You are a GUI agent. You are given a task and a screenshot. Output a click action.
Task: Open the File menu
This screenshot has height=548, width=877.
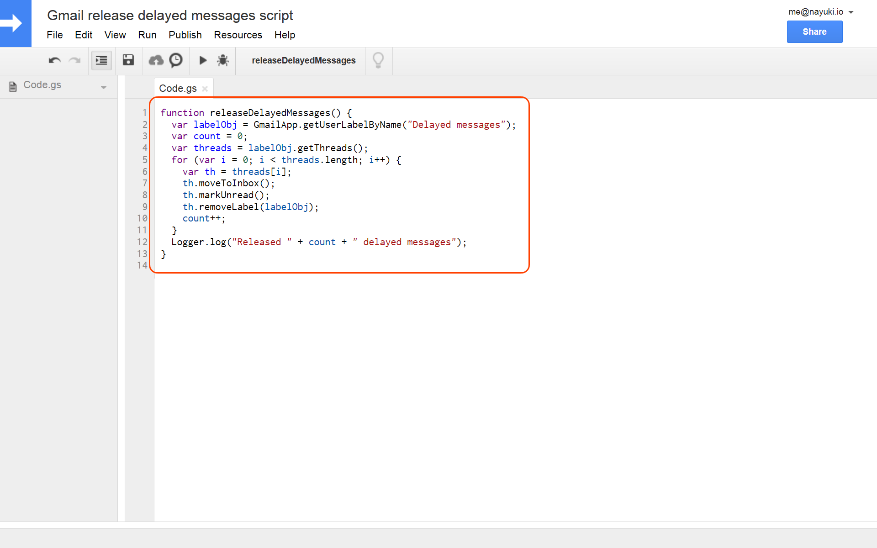[x=55, y=35]
